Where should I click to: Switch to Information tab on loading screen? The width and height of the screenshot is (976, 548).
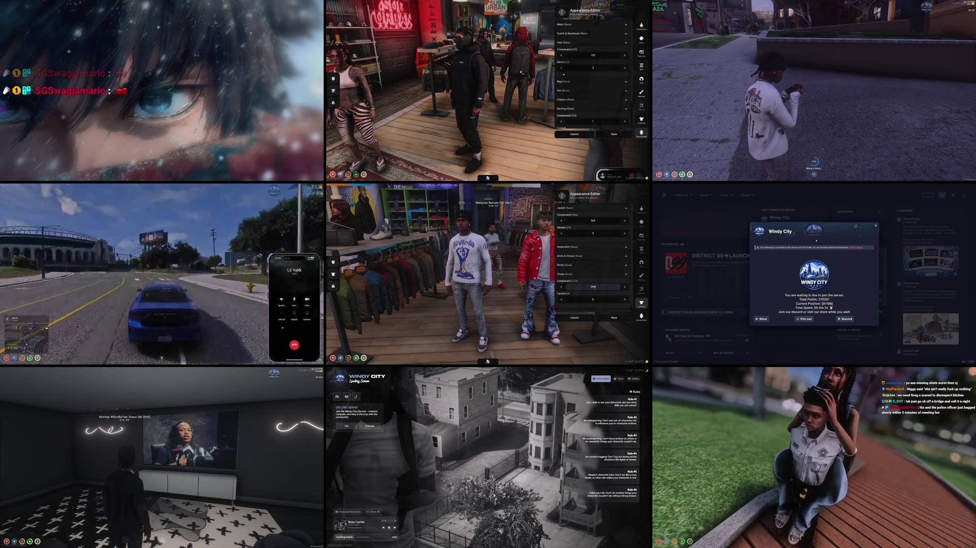point(601,379)
